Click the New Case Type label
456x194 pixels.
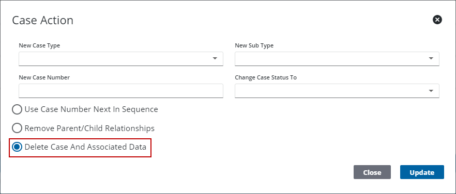[39, 45]
